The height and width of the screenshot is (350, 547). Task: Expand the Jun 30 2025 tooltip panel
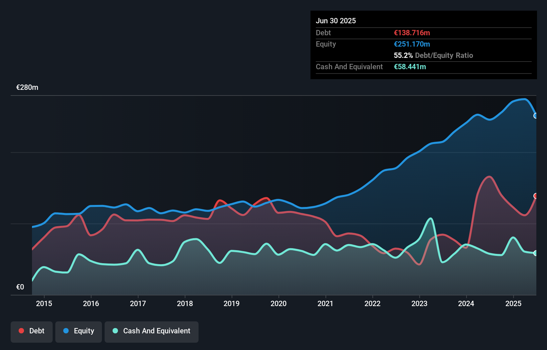336,21
